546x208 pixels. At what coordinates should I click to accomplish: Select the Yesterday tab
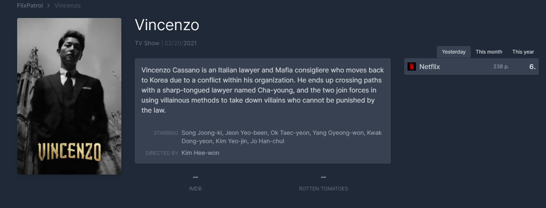coord(454,52)
